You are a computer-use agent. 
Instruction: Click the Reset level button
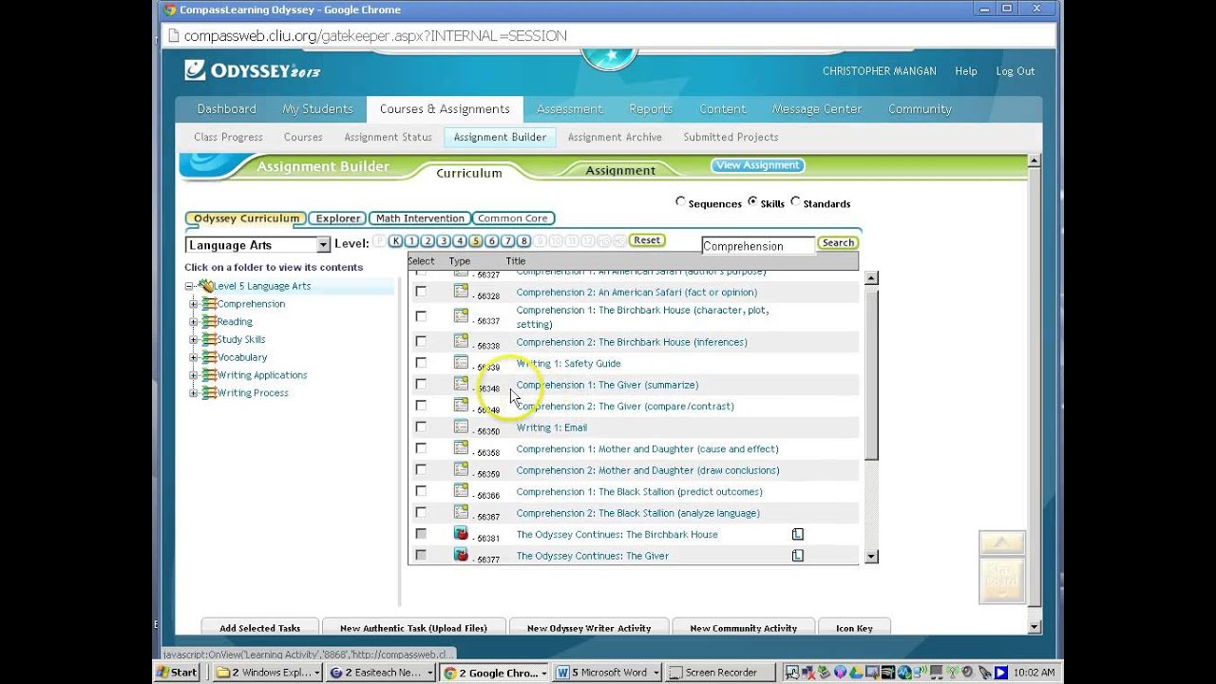coord(647,240)
